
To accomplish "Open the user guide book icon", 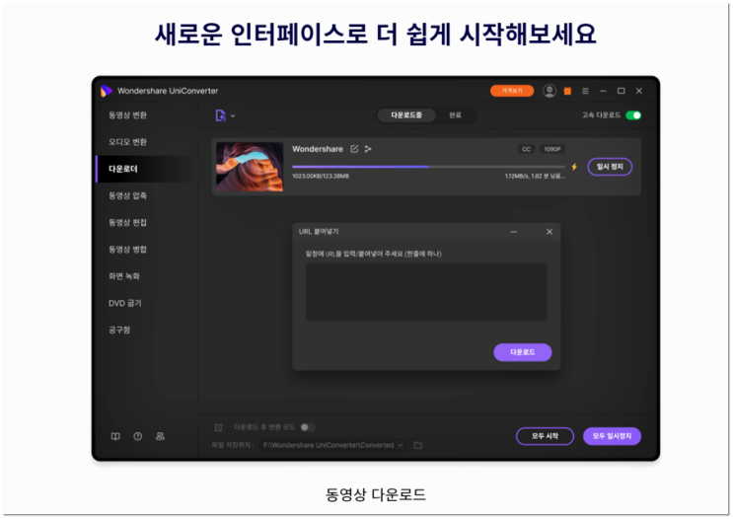I will point(115,436).
